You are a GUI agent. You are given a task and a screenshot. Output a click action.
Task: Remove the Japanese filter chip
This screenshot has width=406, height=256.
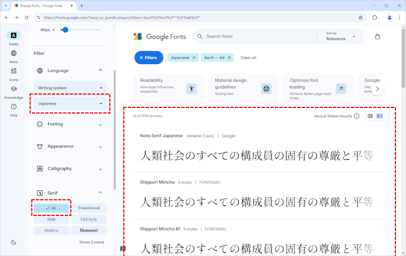tap(194, 58)
